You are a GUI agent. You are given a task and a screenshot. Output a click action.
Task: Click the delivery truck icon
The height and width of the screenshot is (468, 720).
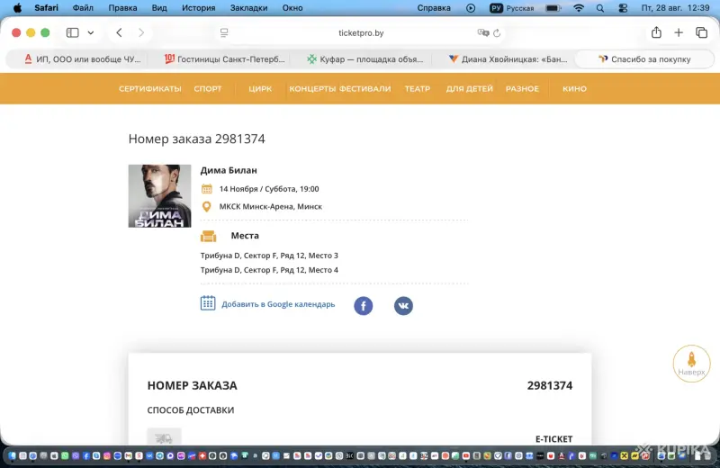(164, 438)
